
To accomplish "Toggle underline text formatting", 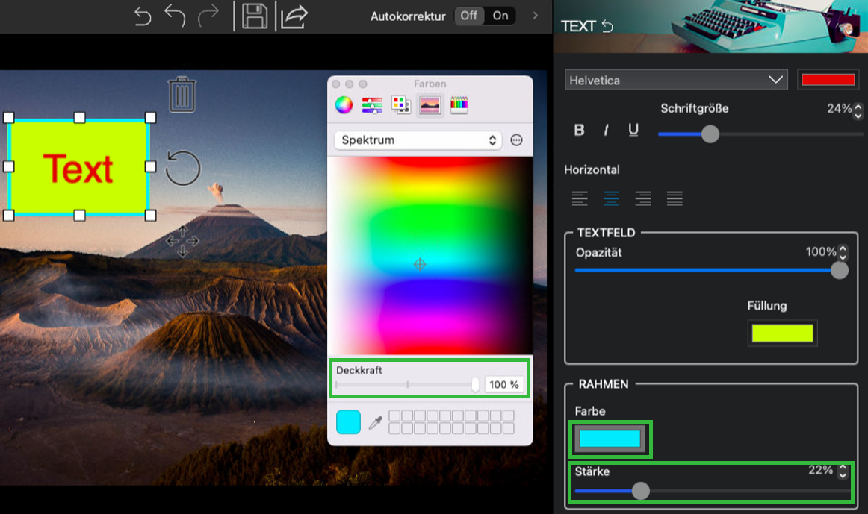I will [x=633, y=131].
